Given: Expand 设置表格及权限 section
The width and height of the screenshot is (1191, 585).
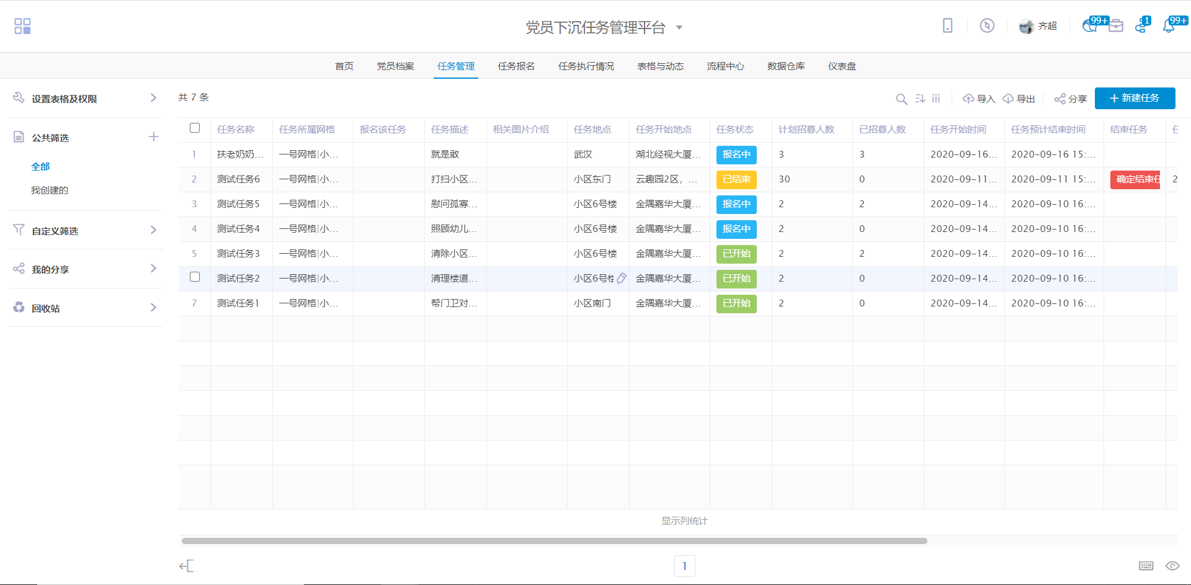Looking at the screenshot, I should click(x=153, y=98).
